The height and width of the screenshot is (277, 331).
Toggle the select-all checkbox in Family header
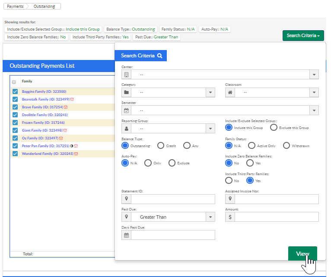click(14, 82)
